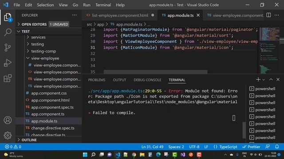Close the app.module.ts editor tab
This screenshot has height=159, width=284.
pyautogui.click(x=198, y=15)
